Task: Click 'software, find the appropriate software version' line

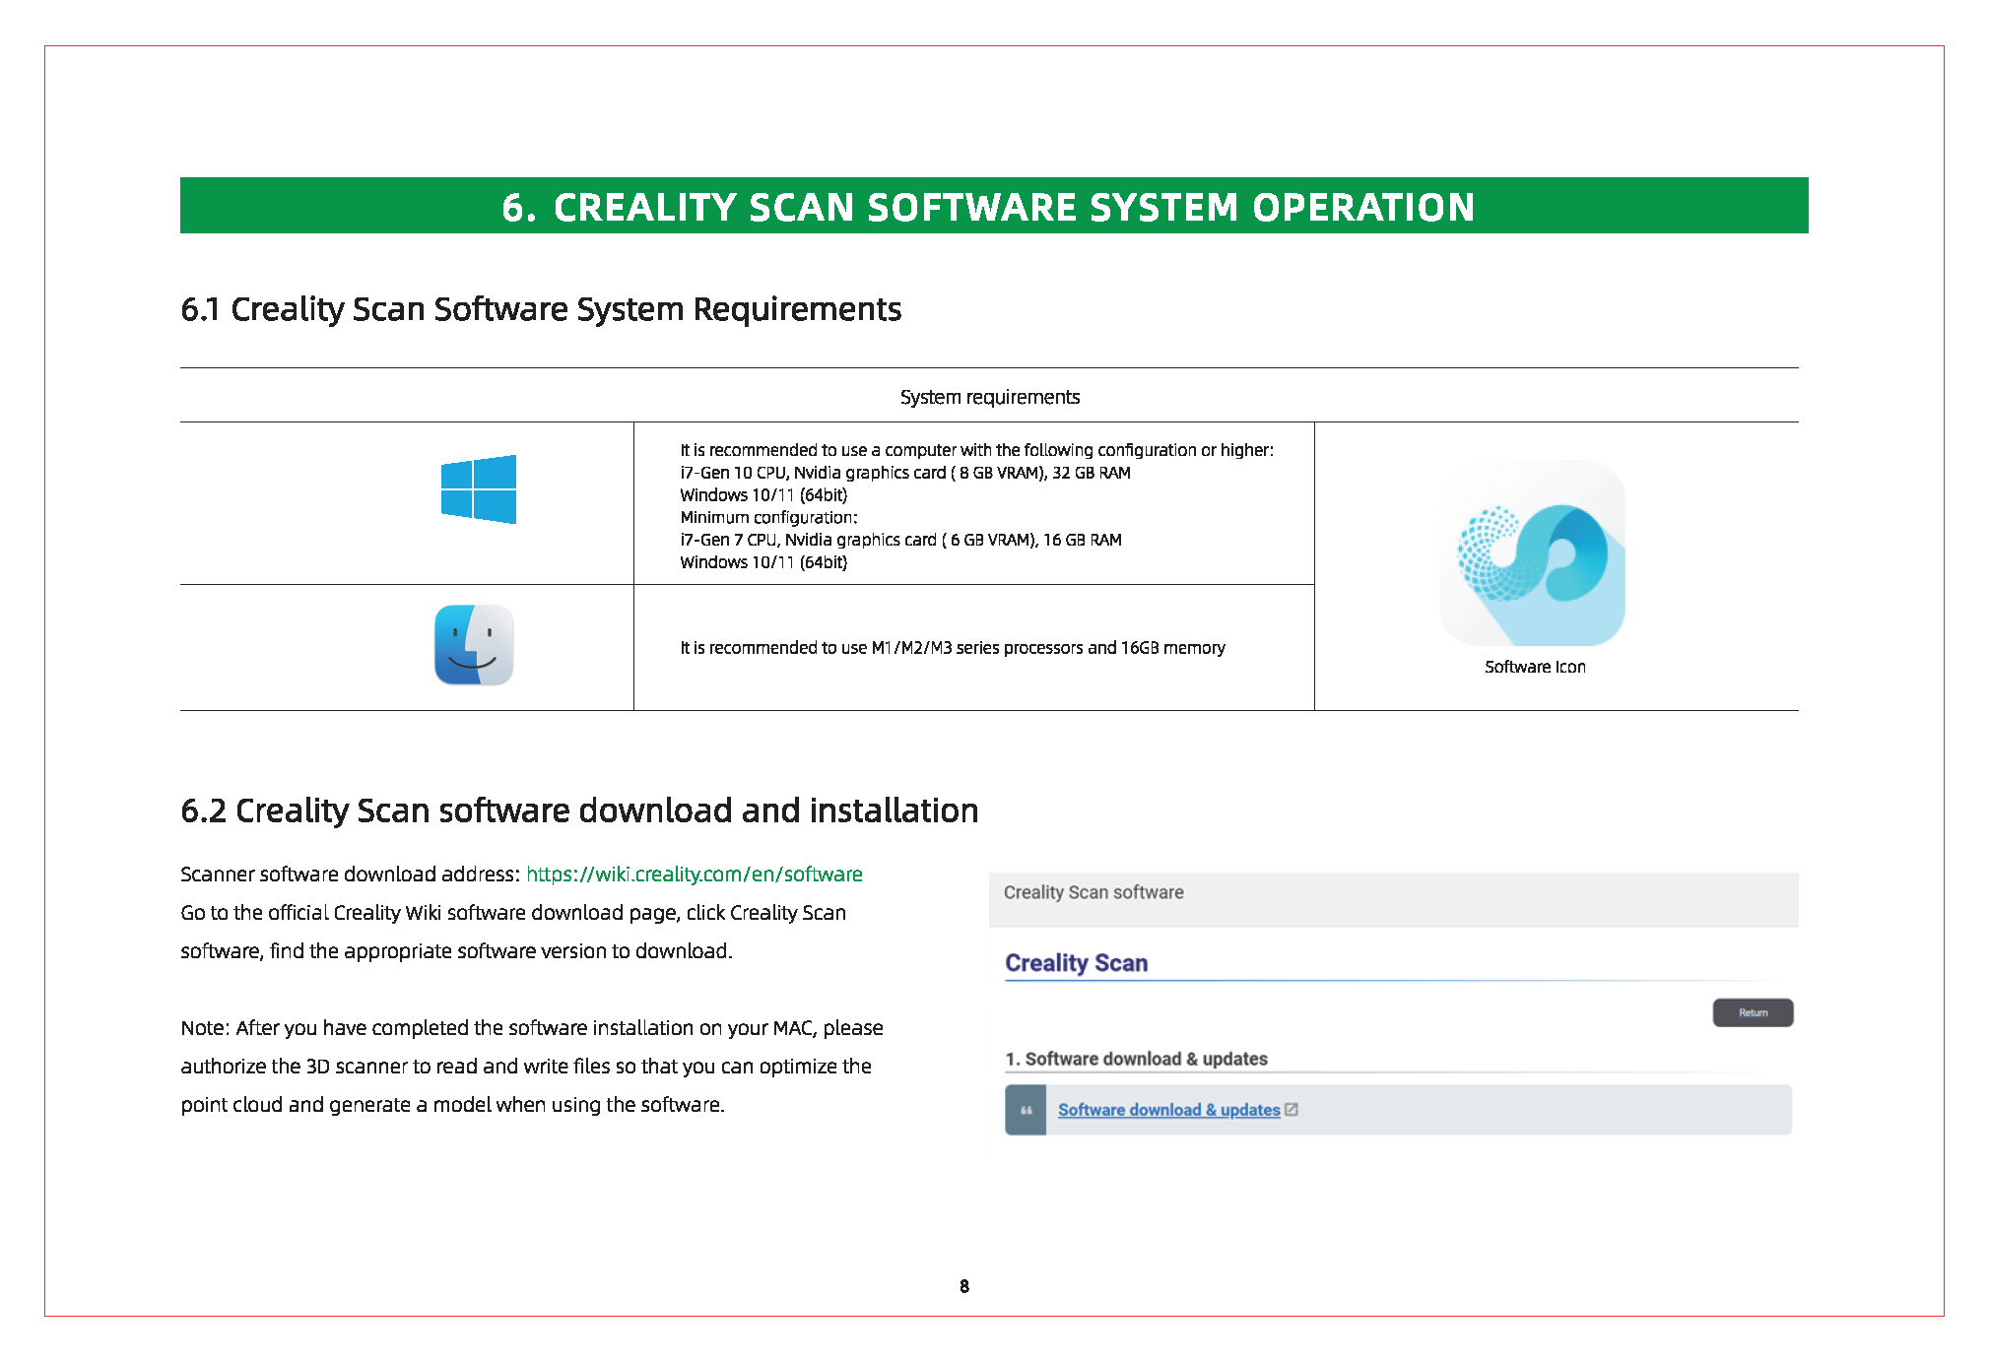Action: pyautogui.click(x=456, y=951)
